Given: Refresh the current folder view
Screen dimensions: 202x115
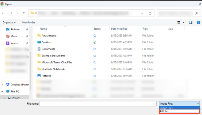Looking at the screenshot, I should pos(150,13).
